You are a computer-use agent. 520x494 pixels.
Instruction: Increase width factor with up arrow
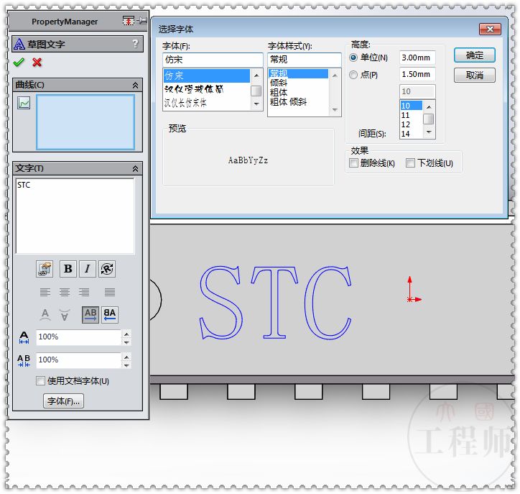point(126,334)
